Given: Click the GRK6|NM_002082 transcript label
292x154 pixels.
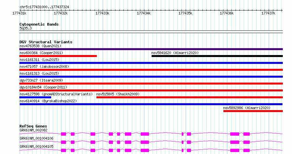Looking at the screenshot, I should (x=33, y=130).
